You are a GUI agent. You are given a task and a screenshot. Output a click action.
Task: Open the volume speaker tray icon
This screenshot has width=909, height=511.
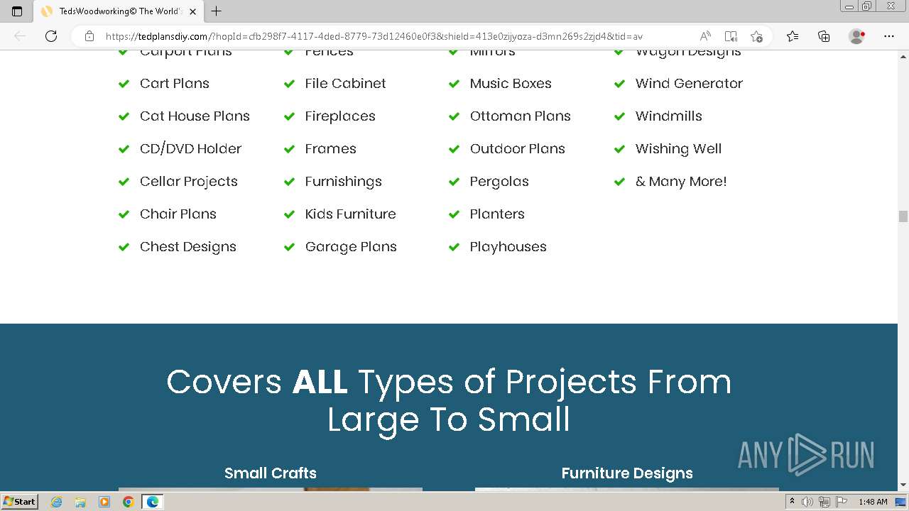click(x=807, y=502)
